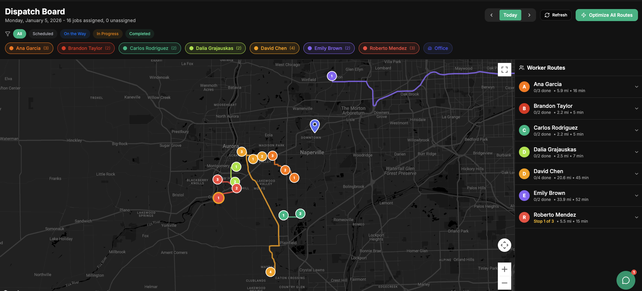
Task: Zoom in on the map
Action: click(x=504, y=269)
